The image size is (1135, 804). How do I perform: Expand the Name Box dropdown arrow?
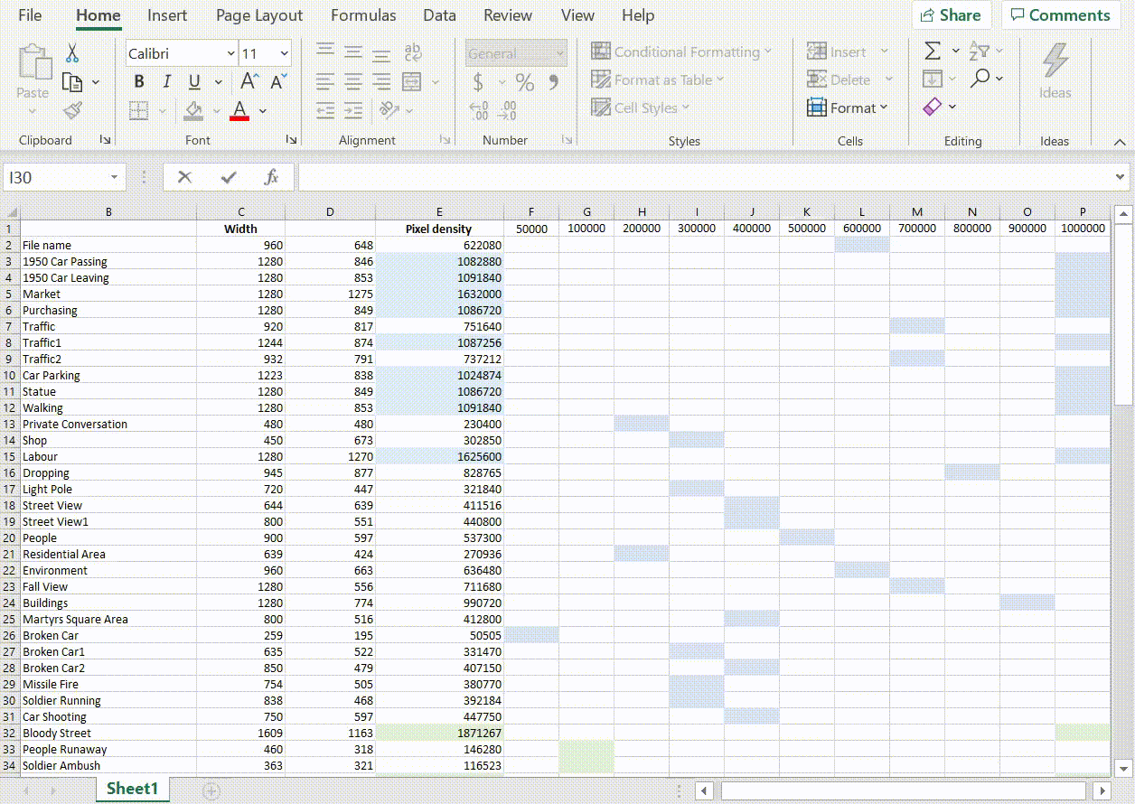(x=114, y=178)
